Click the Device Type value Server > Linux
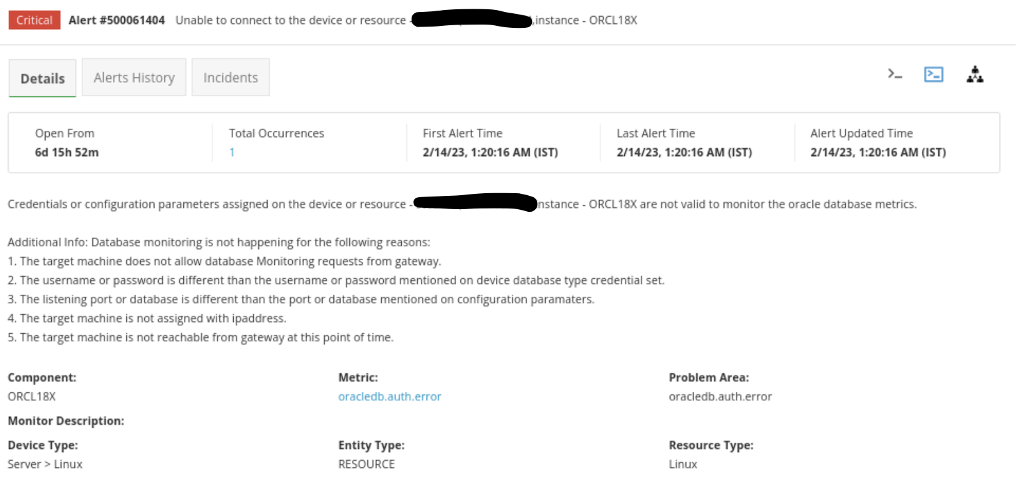Viewport: 1016px width, 478px height. click(x=45, y=464)
